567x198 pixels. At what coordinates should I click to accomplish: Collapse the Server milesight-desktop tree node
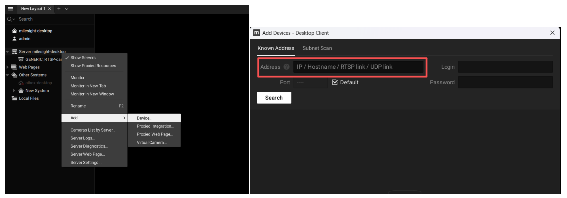tap(7, 52)
